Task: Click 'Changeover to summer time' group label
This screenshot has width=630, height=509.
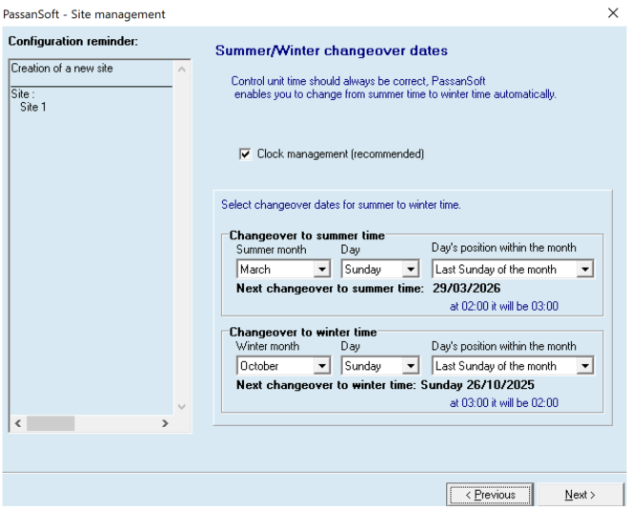Action: point(307,235)
